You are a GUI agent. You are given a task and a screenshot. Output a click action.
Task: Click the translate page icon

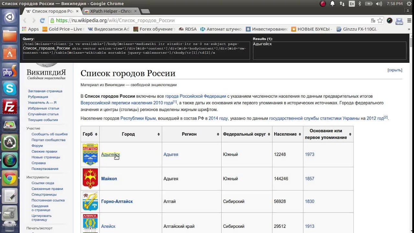coord(373,20)
